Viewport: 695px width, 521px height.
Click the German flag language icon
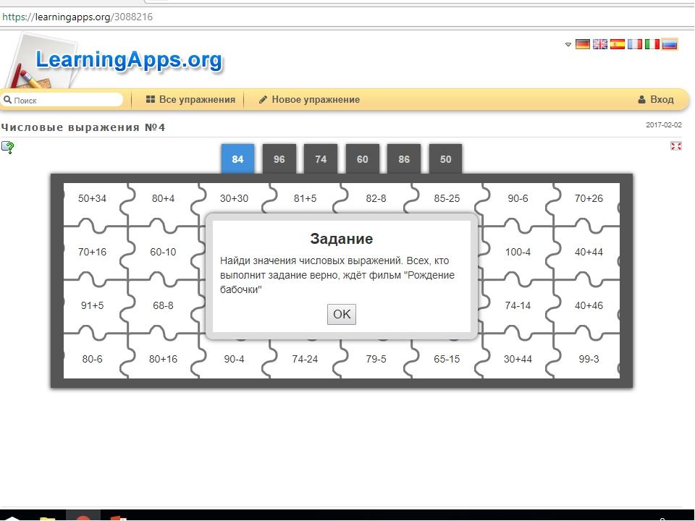click(x=582, y=44)
